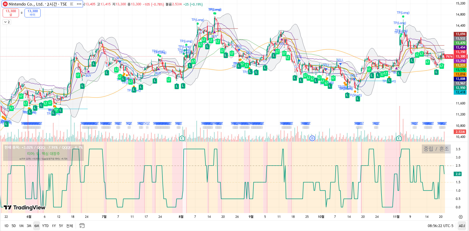Click the 2.53M volume label on axis
469x231 pixels.
pos(460,132)
